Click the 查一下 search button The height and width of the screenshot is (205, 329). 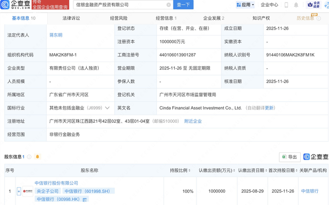(183, 5)
